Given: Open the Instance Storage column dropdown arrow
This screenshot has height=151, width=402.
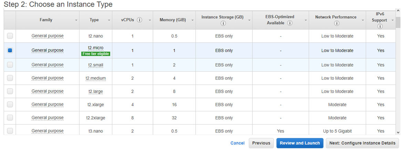Looking at the screenshot, I should coord(249,20).
